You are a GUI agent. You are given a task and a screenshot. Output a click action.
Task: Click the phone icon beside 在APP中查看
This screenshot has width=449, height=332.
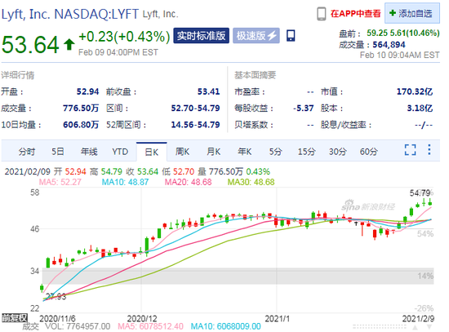pos(322,14)
